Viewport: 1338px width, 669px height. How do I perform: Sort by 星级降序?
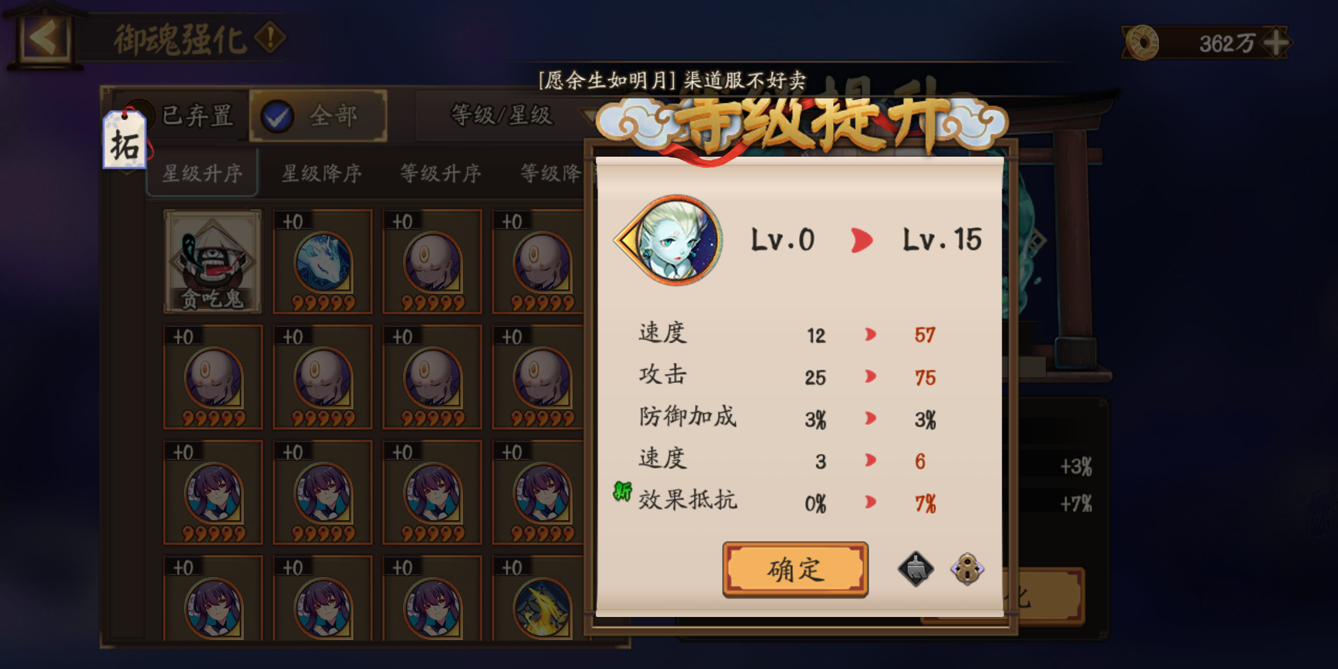(x=321, y=173)
